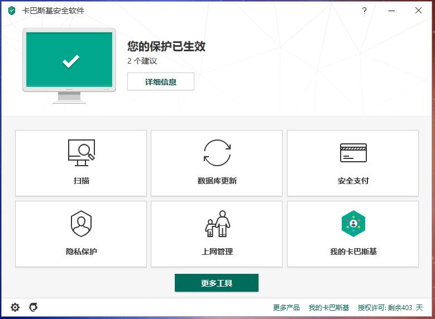Click the 上网管理 tile label
Screen dimensions: 435x319
pyautogui.click(x=217, y=252)
